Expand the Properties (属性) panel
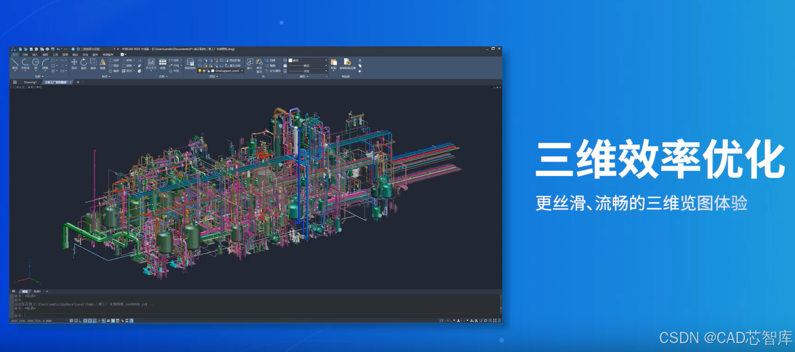The height and width of the screenshot is (352, 795). [x=304, y=76]
